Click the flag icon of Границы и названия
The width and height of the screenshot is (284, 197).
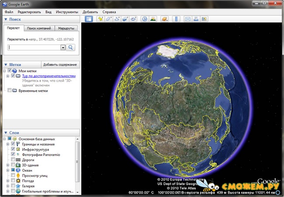click(x=18, y=144)
